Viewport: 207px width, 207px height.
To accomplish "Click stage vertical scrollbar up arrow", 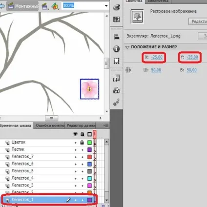I will tap(107, 16).
